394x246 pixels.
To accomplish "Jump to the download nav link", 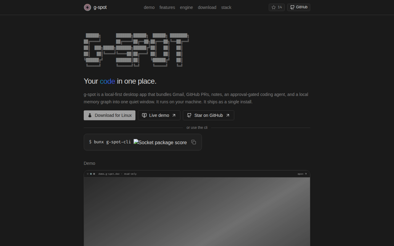I will click(207, 7).
